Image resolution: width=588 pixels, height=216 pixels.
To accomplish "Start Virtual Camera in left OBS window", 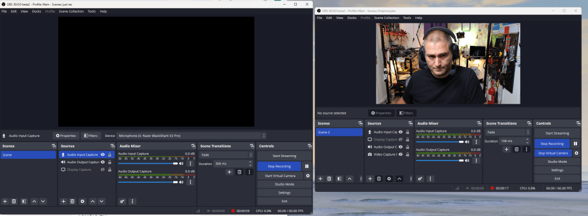I will point(280,176).
